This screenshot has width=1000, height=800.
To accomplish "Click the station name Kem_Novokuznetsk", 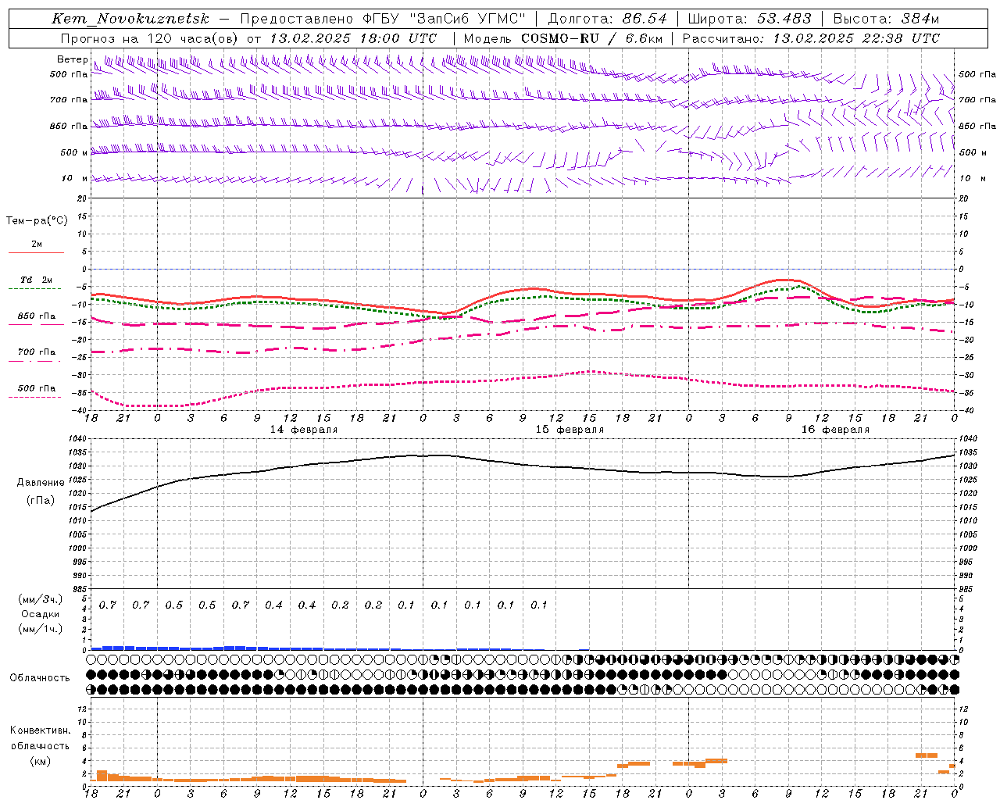I will 130,19.
